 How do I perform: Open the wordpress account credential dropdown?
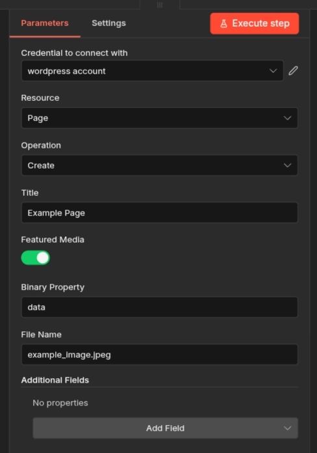pyautogui.click(x=152, y=71)
